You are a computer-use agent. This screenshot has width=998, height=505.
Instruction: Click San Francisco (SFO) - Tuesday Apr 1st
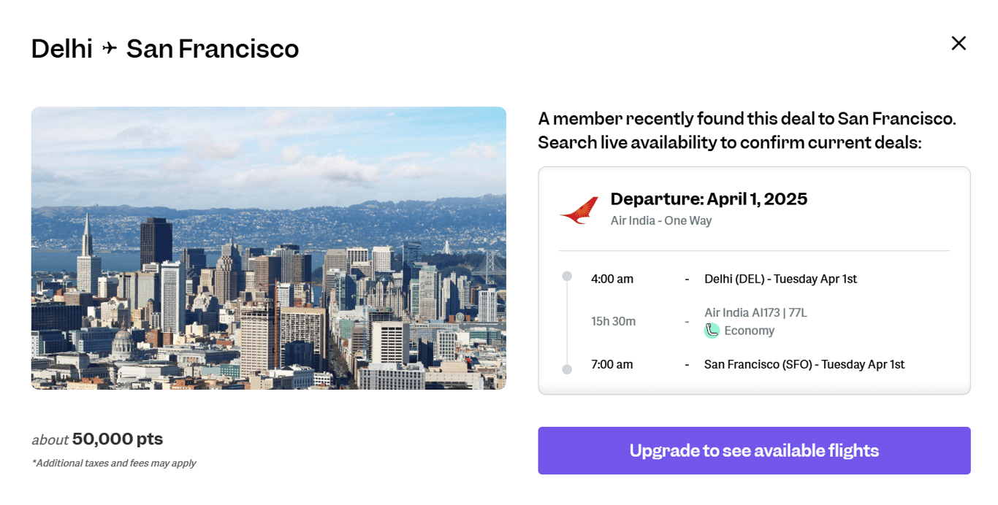click(804, 364)
